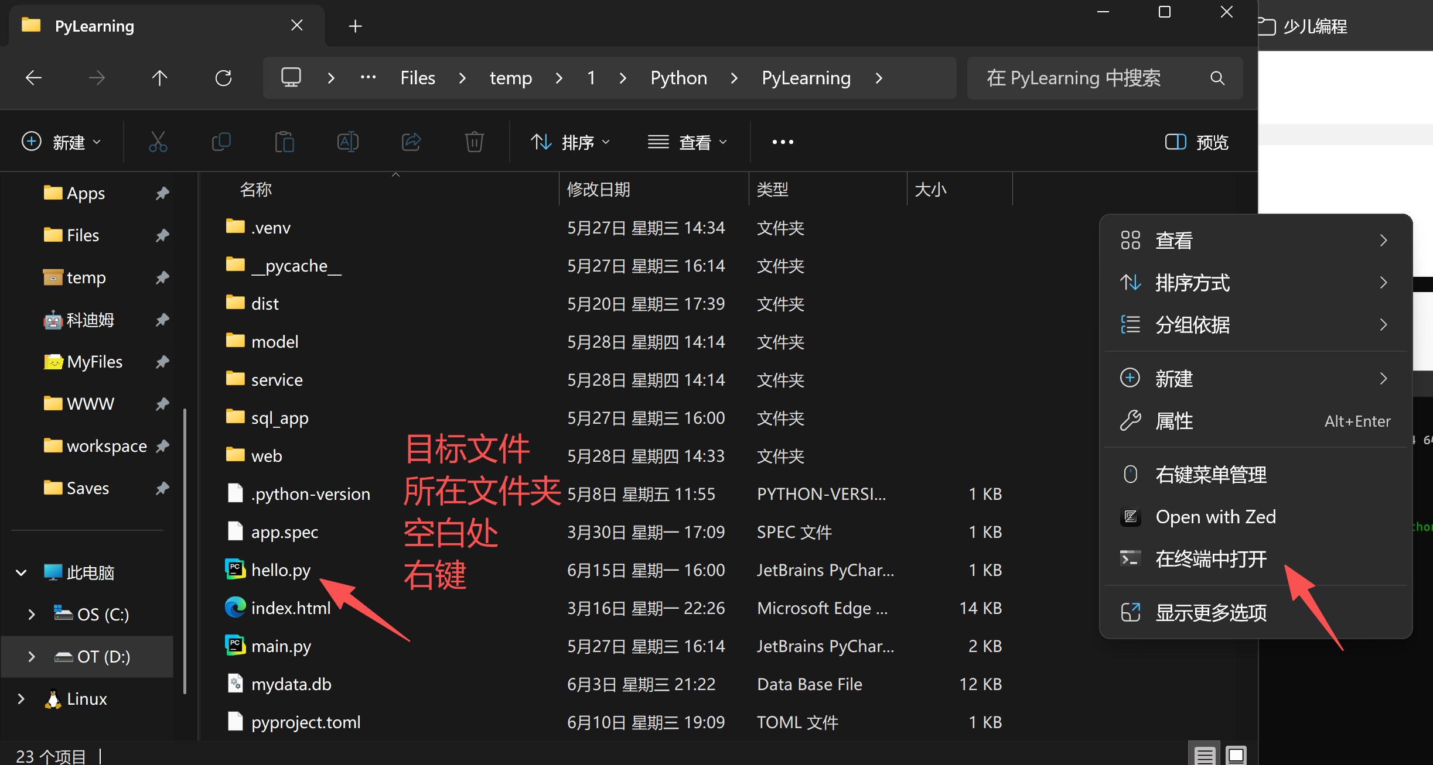Viewport: 1433px width, 765px height.
Task: Choose 属性 from context menu
Action: (x=1255, y=421)
